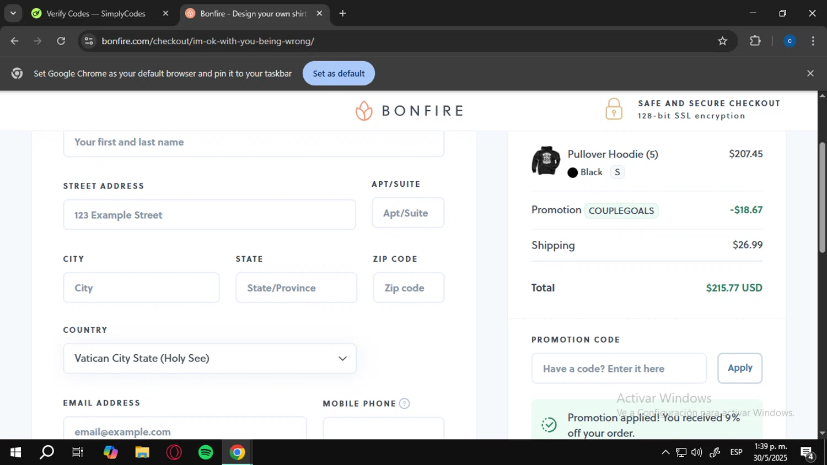
Task: Click the size S badge
Action: (x=617, y=172)
